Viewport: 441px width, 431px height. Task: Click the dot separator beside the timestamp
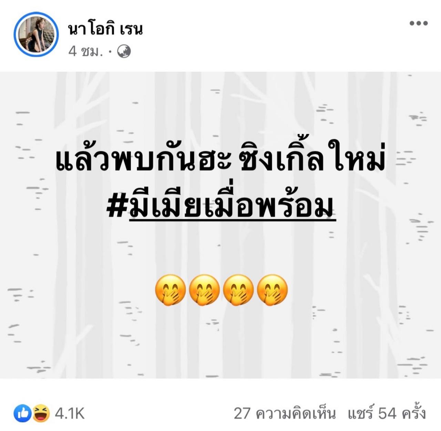coord(110,52)
